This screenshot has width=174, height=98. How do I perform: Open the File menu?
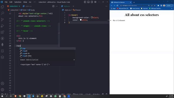click(x=6, y=2)
